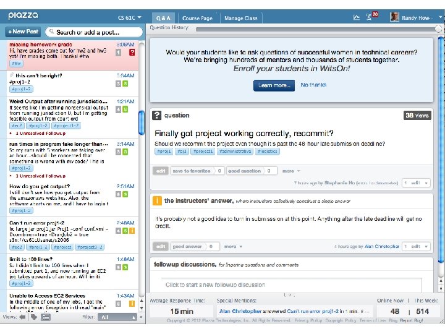The image size is (445, 334).
Task: Click green S icon on How do you get output?
Action: coord(125,194)
